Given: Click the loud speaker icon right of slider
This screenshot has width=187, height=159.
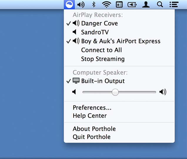Looking at the screenshot, I should coord(163,92).
